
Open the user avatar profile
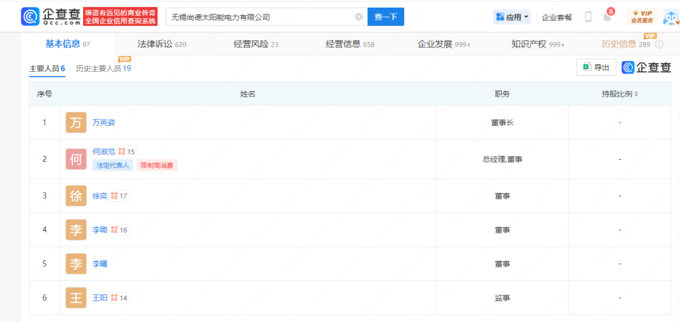point(670,17)
